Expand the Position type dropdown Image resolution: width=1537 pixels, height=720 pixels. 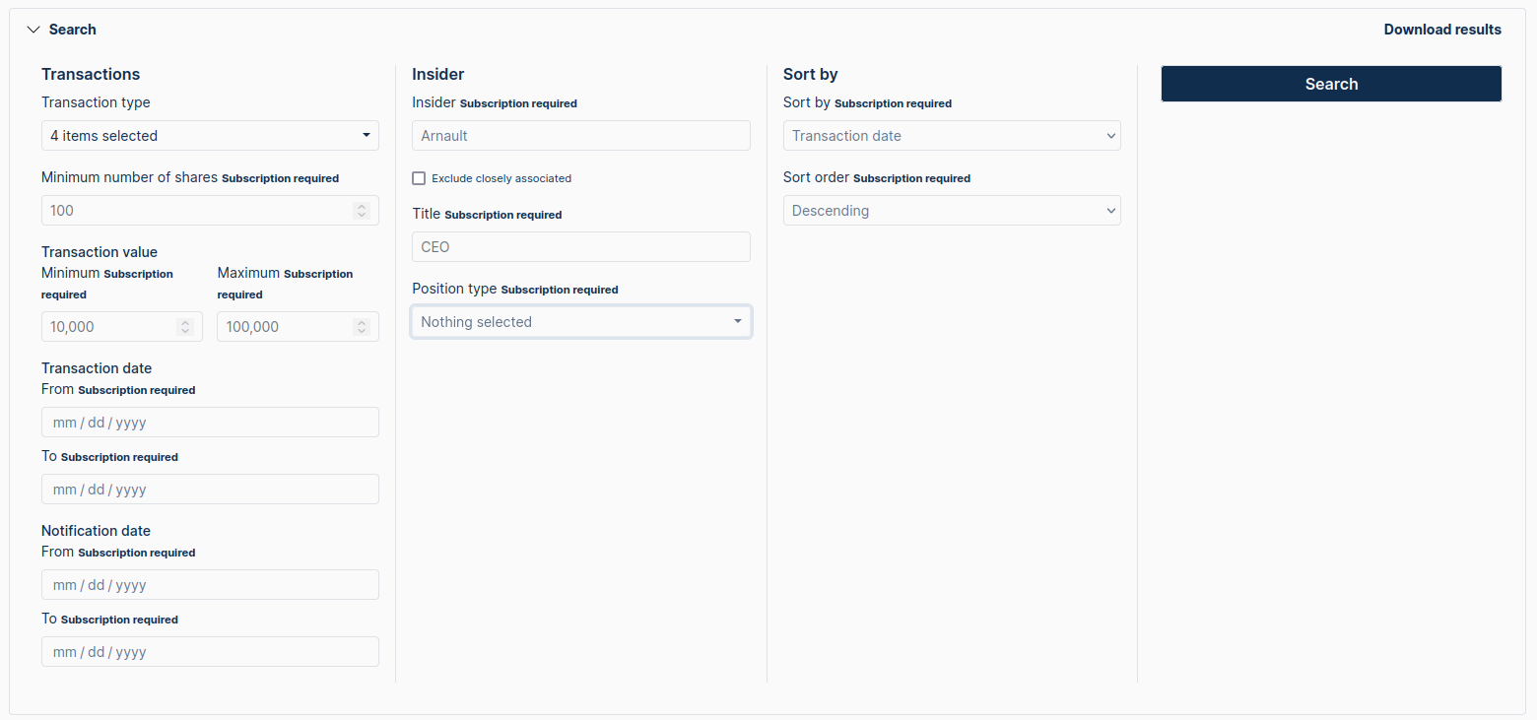580,322
